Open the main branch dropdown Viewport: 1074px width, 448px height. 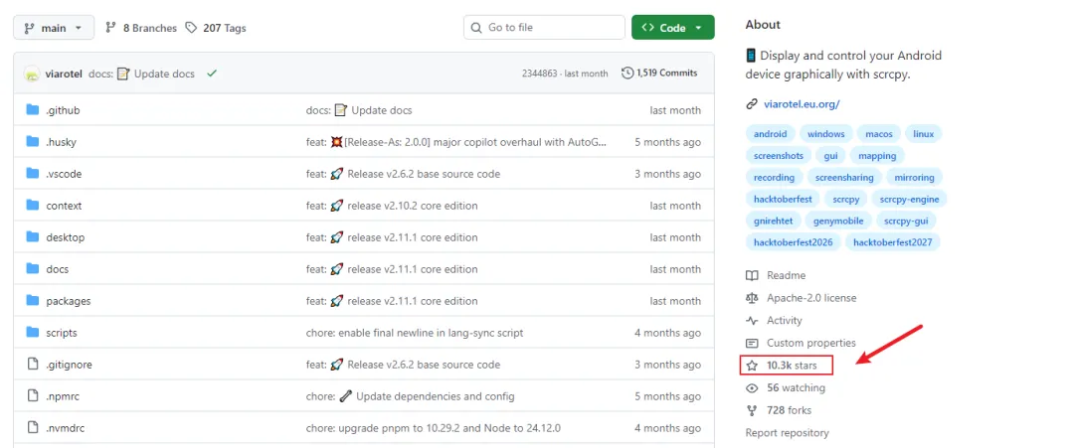53,28
